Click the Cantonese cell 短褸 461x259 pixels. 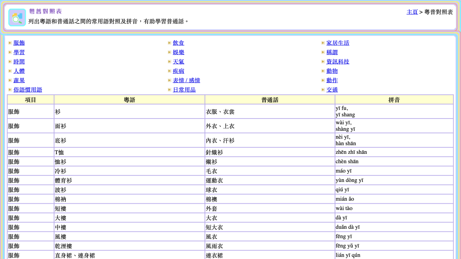[129, 208]
